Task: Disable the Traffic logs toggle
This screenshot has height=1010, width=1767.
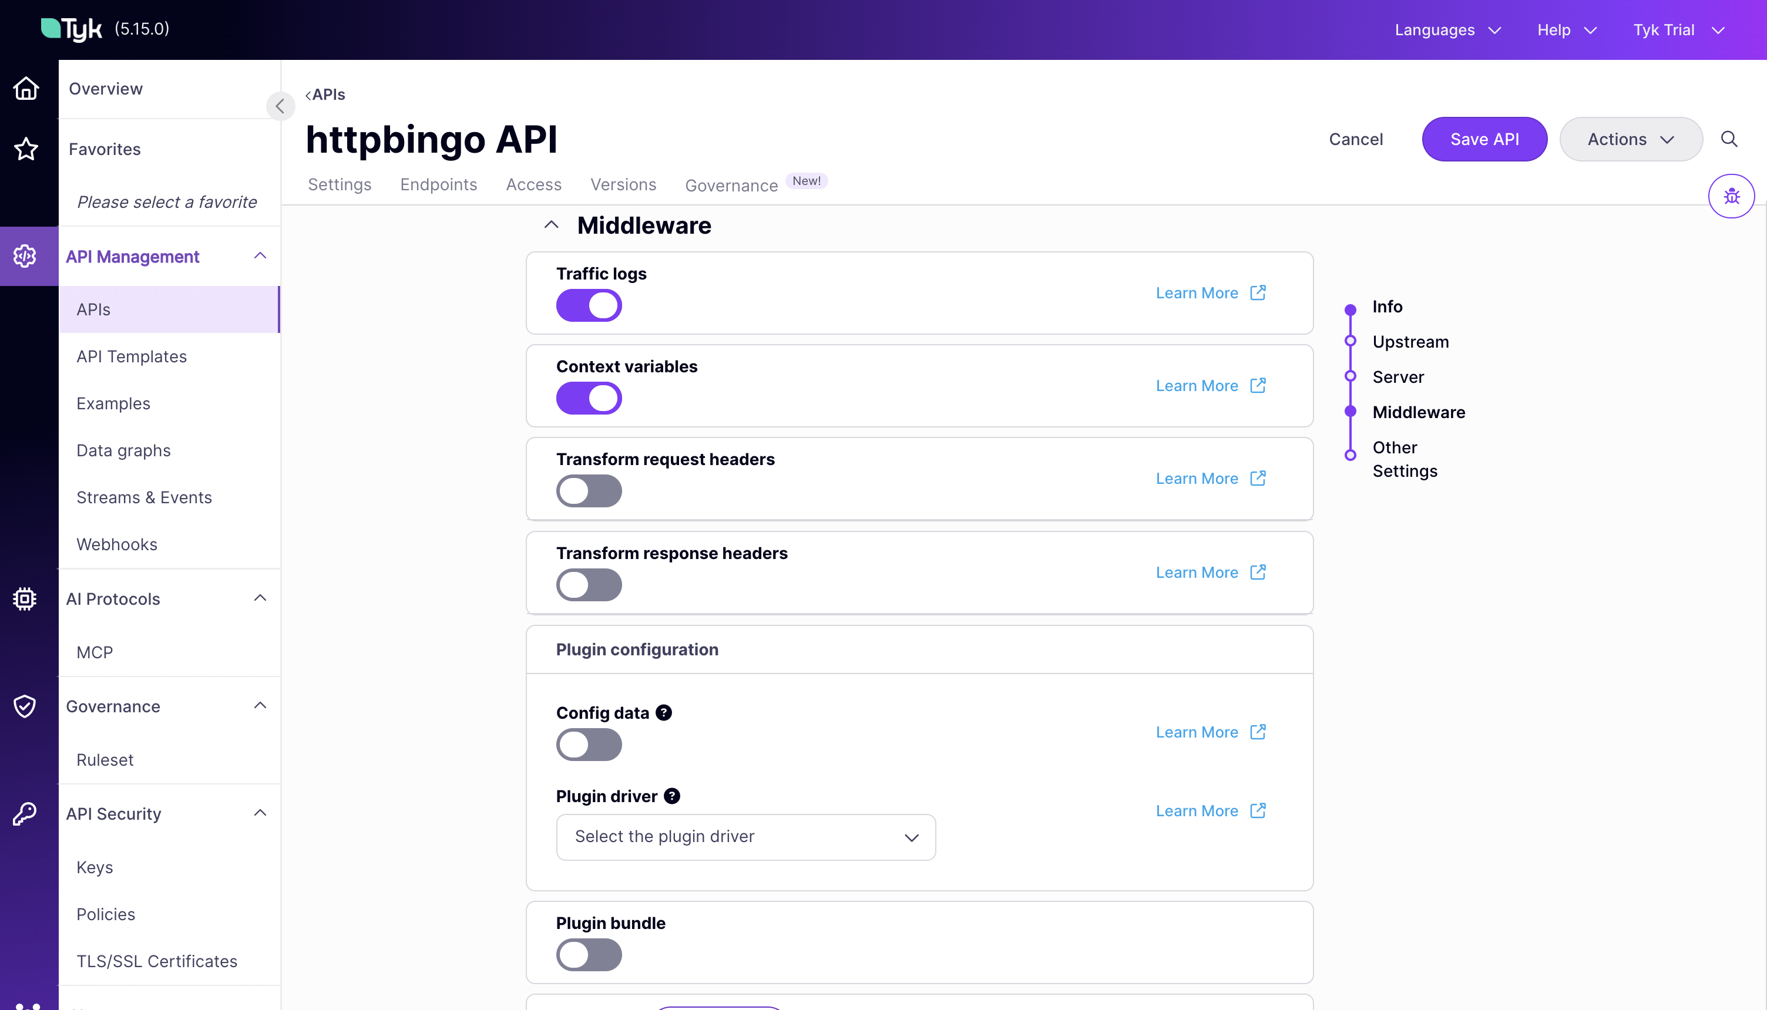Action: [588, 305]
